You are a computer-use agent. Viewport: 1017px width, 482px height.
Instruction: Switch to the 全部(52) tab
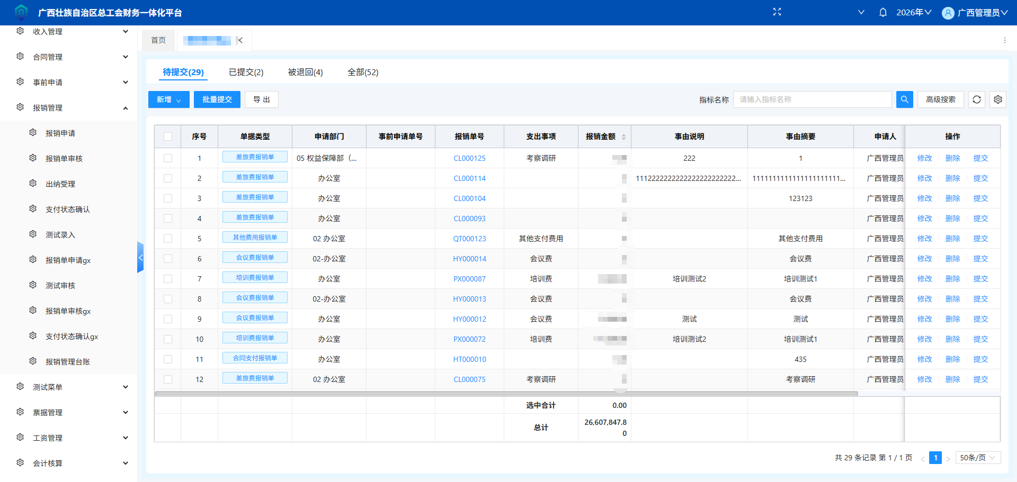[363, 72]
